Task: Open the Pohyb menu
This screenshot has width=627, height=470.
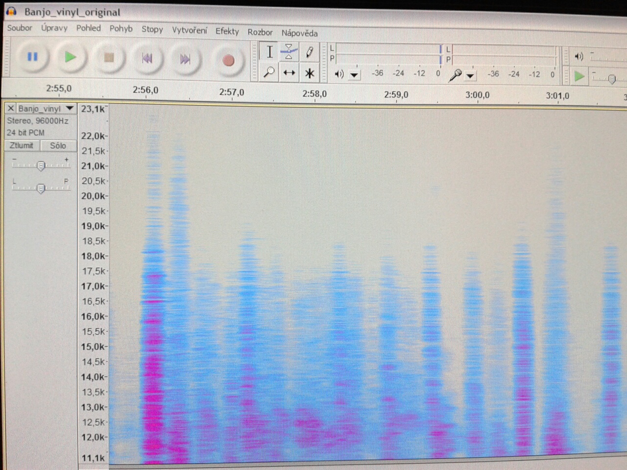Action: (x=121, y=28)
